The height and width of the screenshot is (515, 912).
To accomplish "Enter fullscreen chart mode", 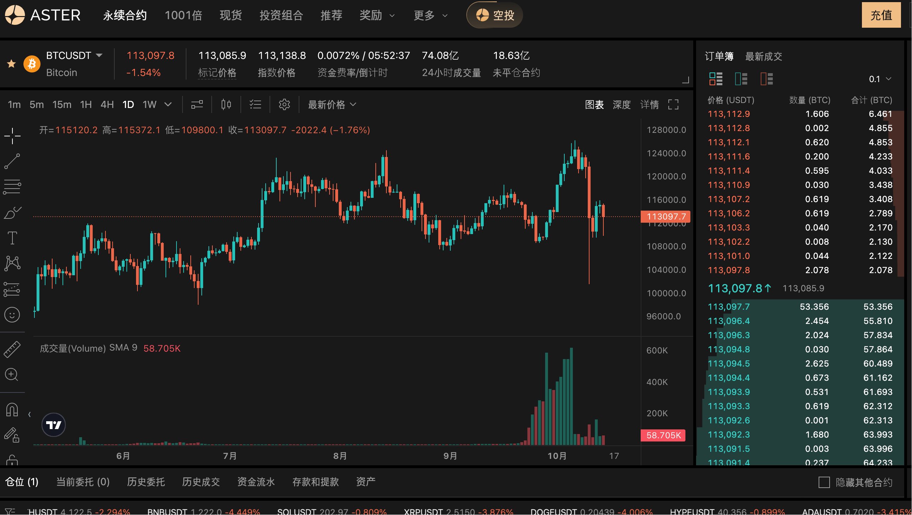I will pyautogui.click(x=673, y=104).
